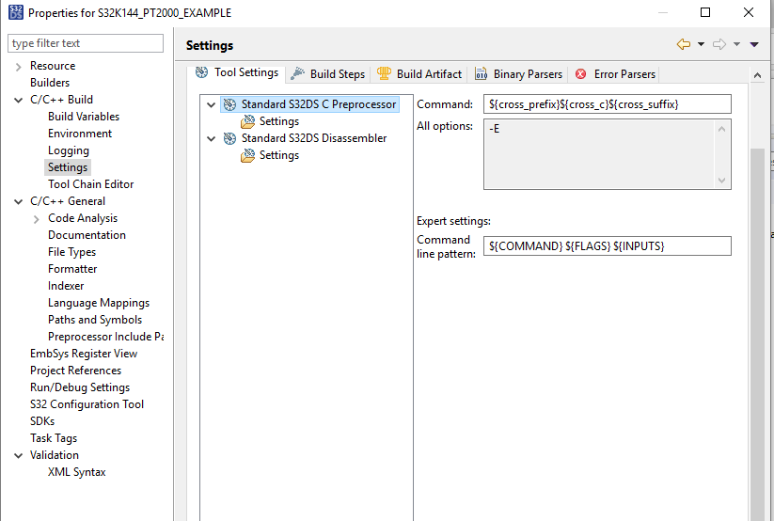Collapse the Validation tree node
The image size is (774, 521).
(18, 456)
